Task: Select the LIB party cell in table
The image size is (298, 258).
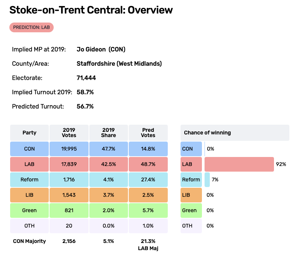Action: (29, 195)
